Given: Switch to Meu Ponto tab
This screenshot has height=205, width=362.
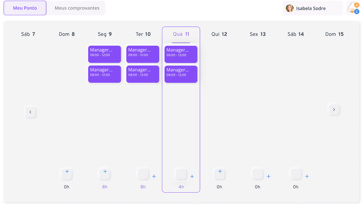Looking at the screenshot, I should (x=25, y=8).
